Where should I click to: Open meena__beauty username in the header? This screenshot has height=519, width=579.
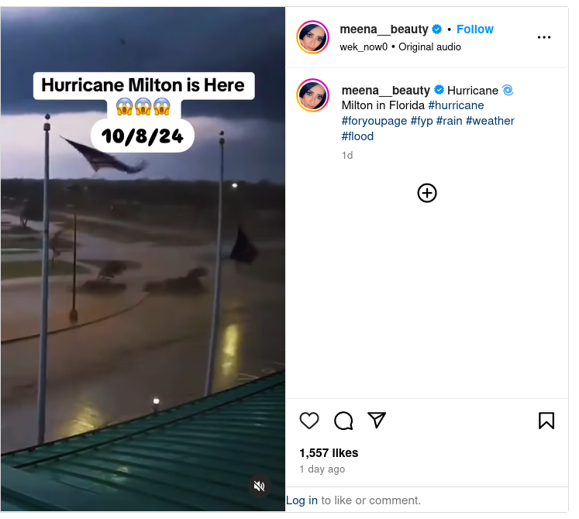pyautogui.click(x=384, y=29)
